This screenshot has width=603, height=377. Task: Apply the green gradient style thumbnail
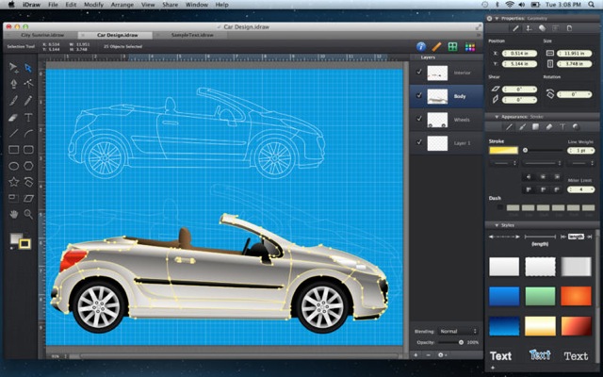pos(541,296)
